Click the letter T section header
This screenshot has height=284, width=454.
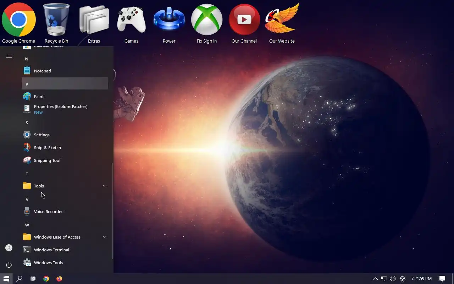pos(65,174)
